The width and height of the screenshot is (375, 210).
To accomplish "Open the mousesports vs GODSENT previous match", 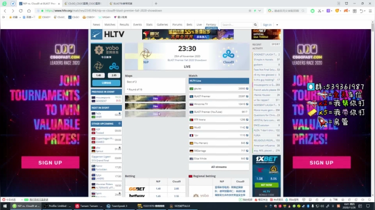I will pyautogui.click(x=106, y=99).
